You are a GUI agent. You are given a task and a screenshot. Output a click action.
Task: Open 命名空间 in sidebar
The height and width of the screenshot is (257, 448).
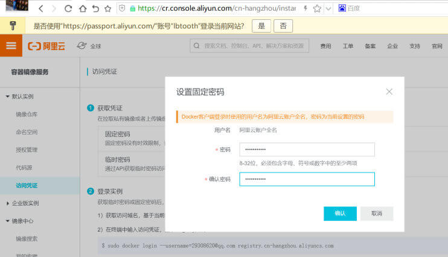[27, 132]
